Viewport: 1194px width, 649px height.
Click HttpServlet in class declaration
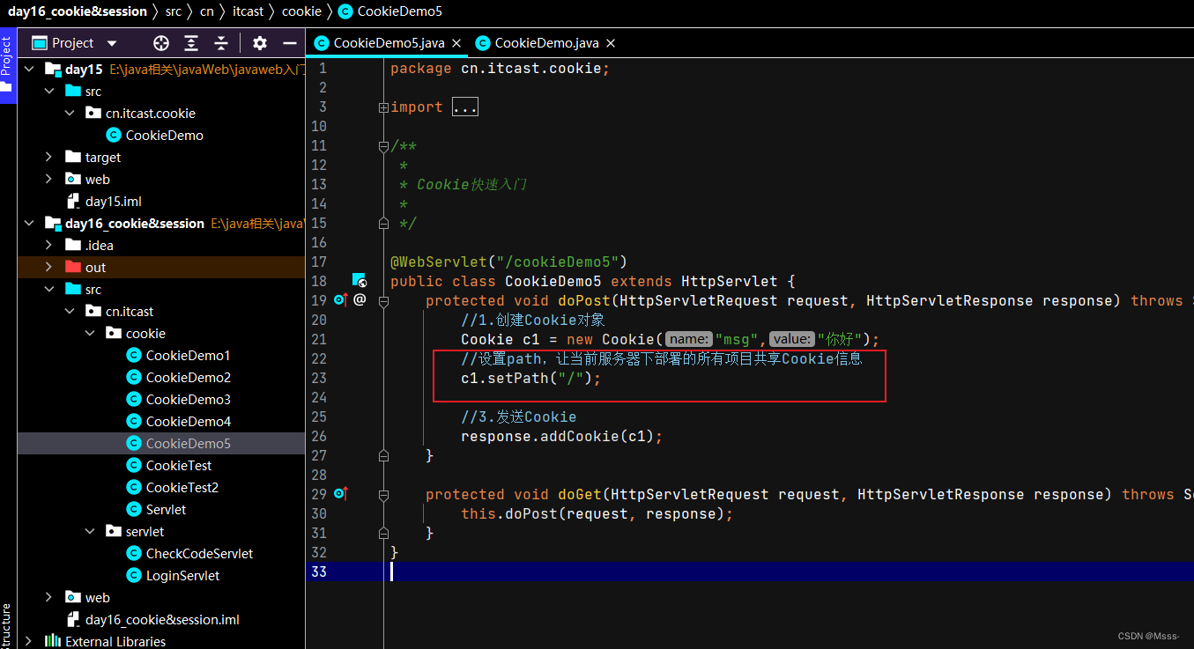(x=730, y=281)
